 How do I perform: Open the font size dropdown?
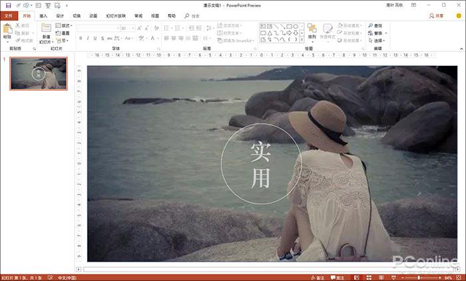(x=131, y=28)
